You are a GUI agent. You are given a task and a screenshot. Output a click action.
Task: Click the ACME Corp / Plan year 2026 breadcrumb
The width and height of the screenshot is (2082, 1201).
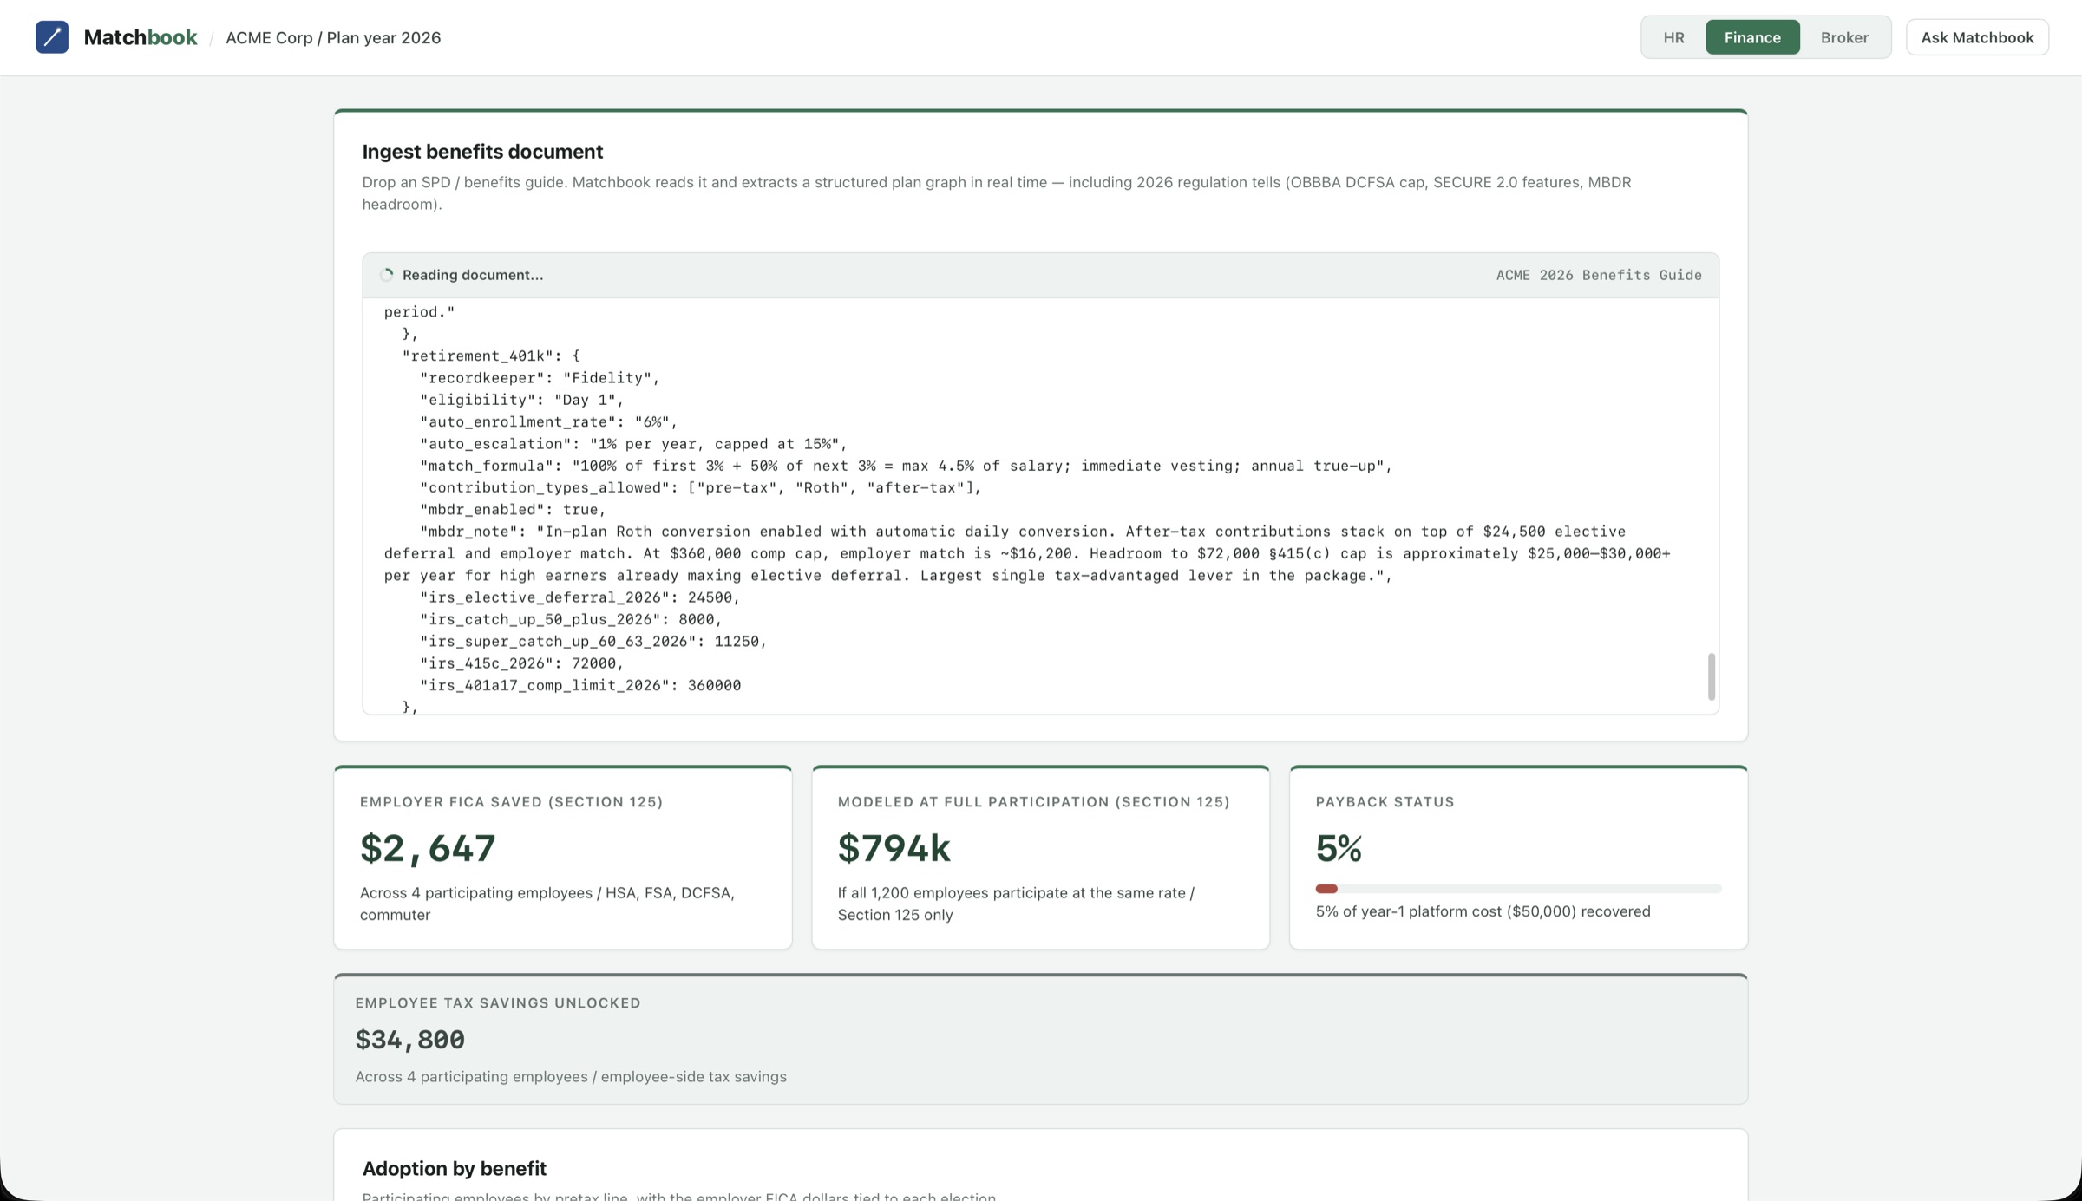click(x=333, y=38)
